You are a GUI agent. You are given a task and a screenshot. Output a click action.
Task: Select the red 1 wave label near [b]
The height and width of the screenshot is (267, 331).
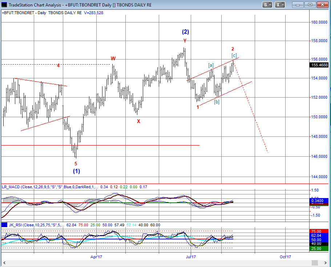pos(198,107)
